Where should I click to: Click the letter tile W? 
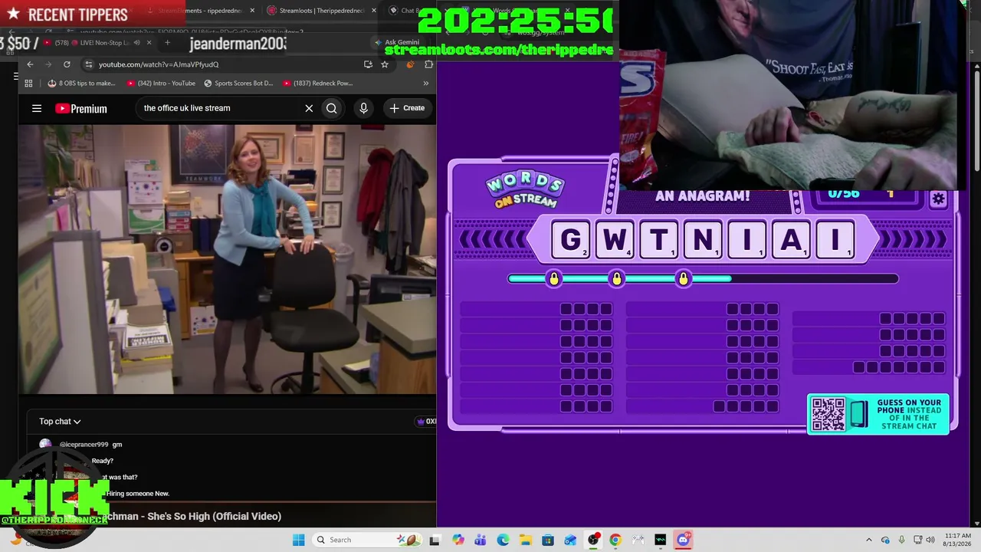(615, 240)
